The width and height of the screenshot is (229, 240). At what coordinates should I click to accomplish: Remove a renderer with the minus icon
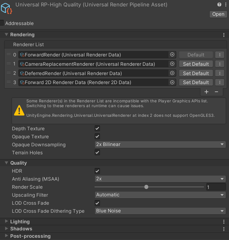coord(216,92)
